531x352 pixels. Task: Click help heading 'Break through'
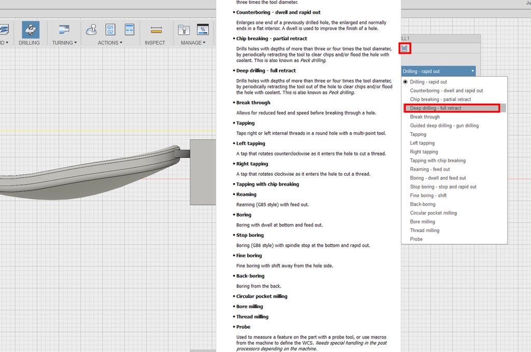[x=253, y=103]
